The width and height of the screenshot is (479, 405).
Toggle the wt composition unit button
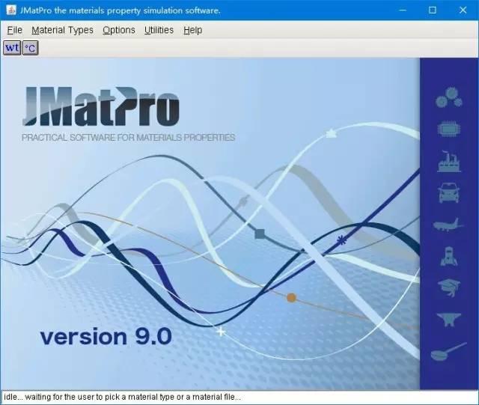click(12, 48)
